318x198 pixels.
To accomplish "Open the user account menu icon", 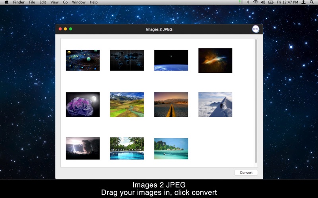I will click(304, 2).
